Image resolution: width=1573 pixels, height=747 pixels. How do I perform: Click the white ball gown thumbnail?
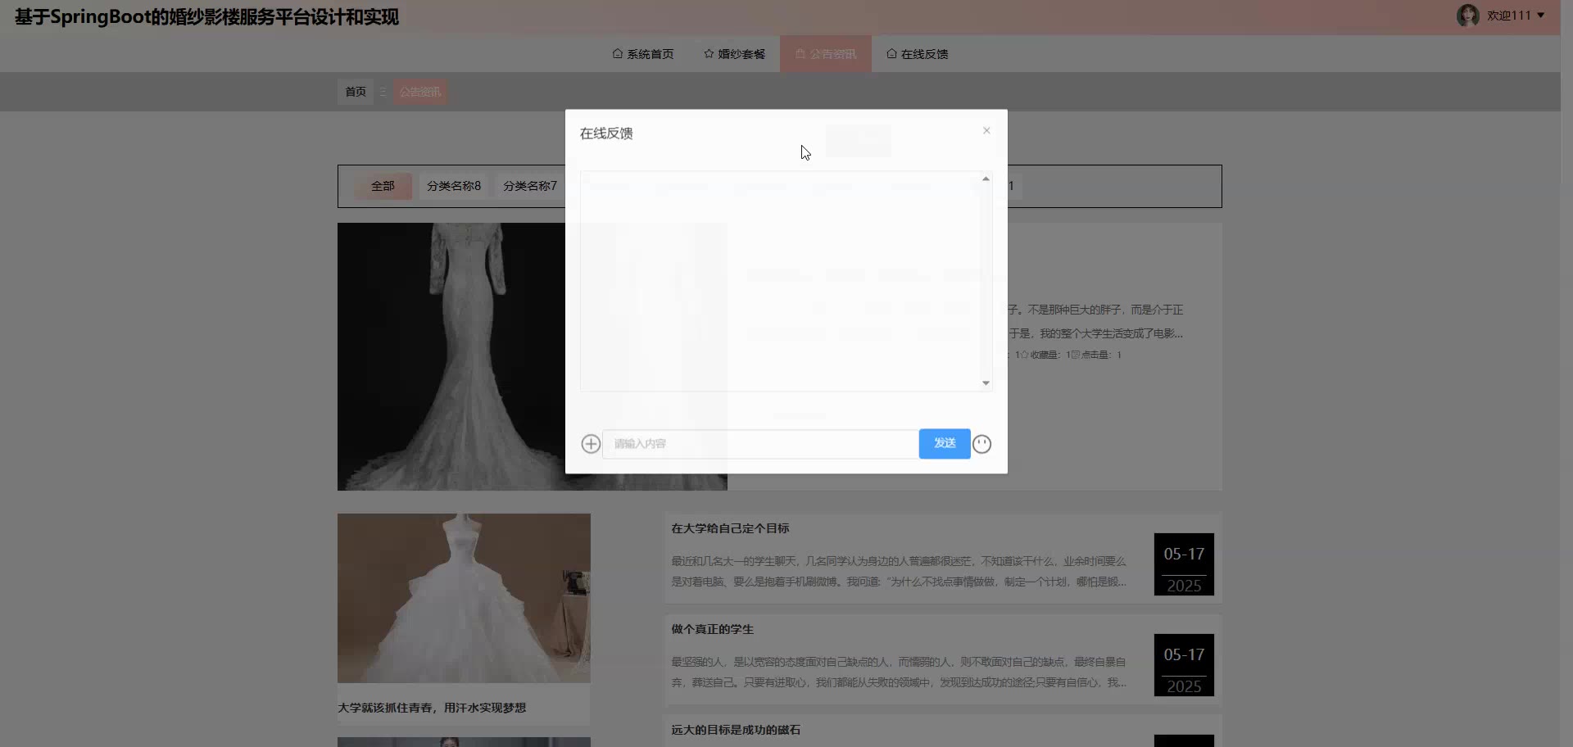(464, 598)
